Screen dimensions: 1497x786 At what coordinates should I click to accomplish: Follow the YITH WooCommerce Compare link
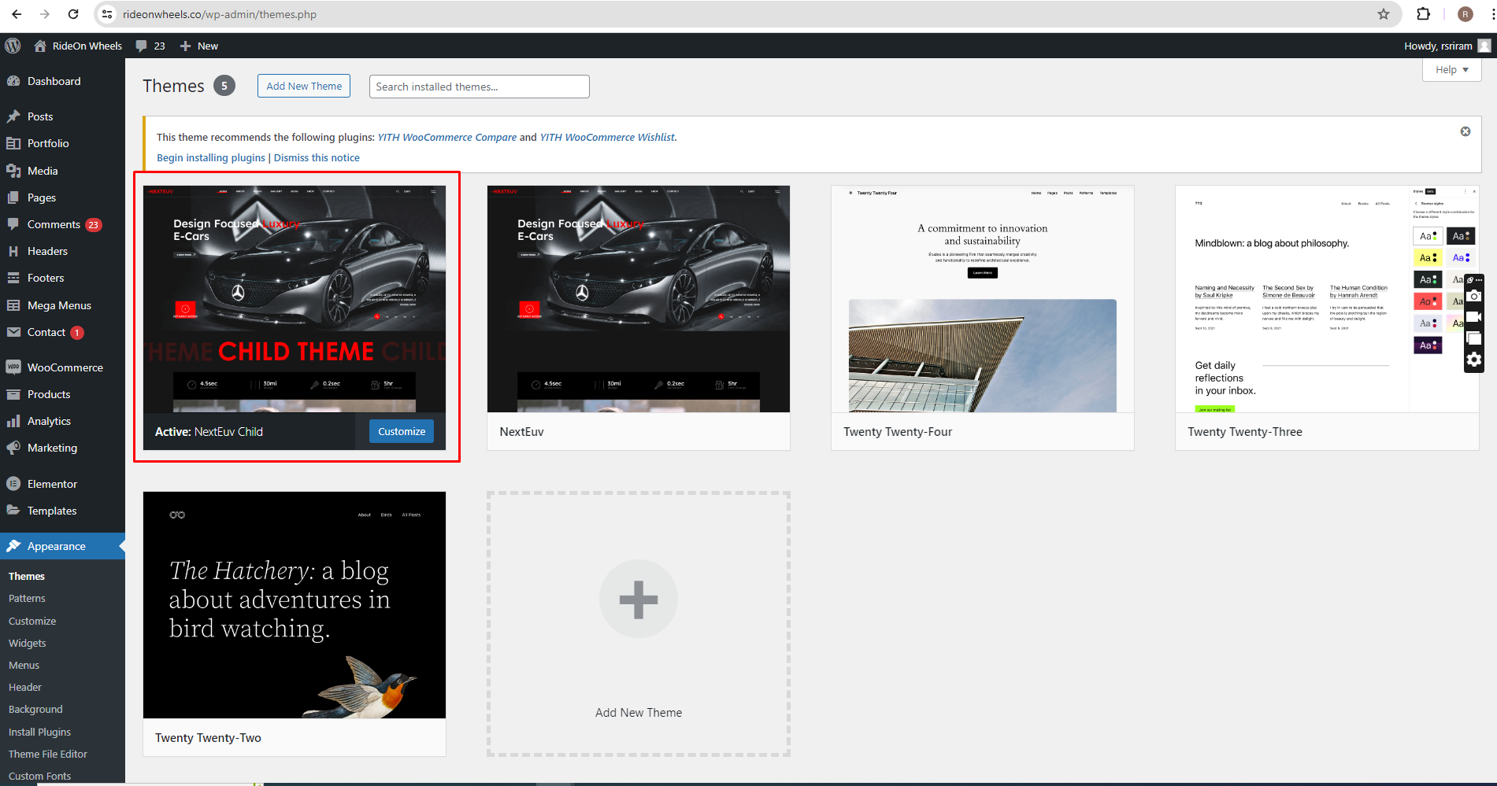tap(447, 137)
